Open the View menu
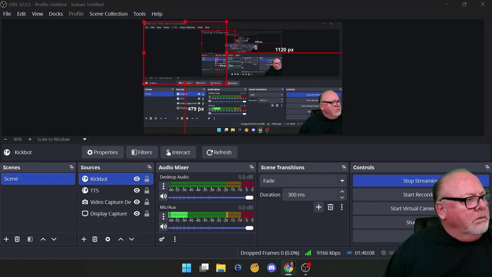 (x=37, y=14)
